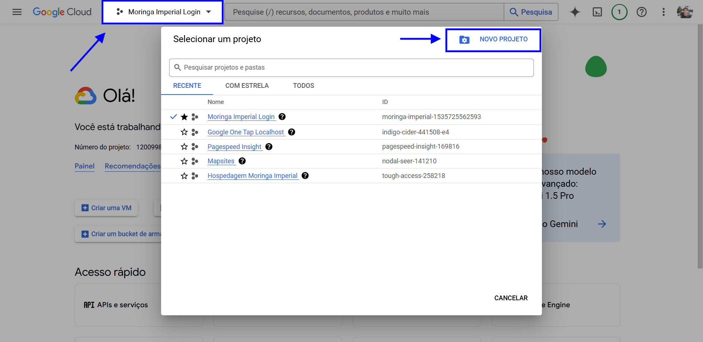Click the arrow on the Gemini card
This screenshot has height=342, width=703.
point(602,224)
